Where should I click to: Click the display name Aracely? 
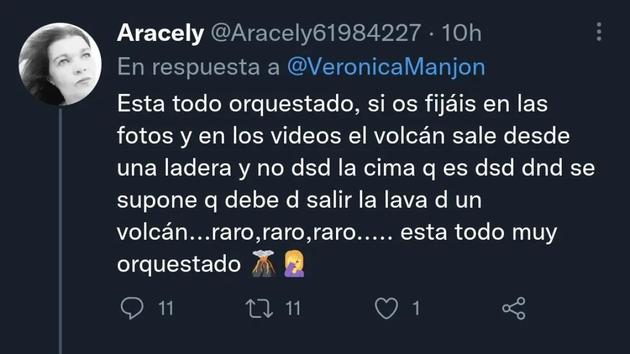[160, 34]
